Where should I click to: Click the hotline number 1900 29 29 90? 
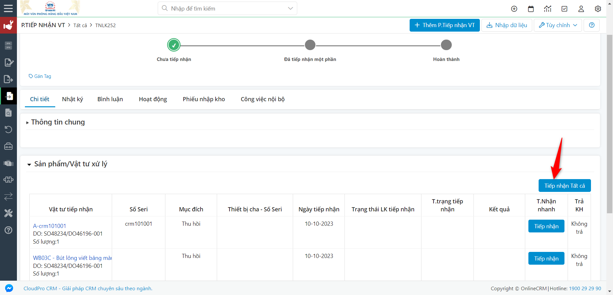(585, 288)
